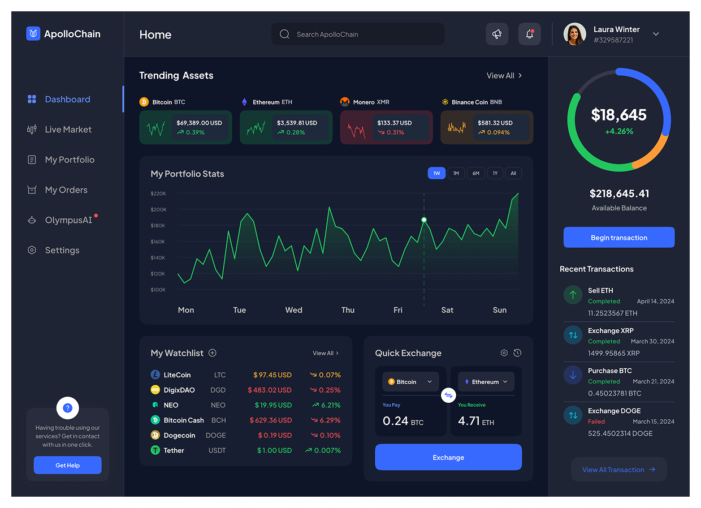Go to Live Market in sidebar
The height and width of the screenshot is (508, 701).
(x=68, y=130)
